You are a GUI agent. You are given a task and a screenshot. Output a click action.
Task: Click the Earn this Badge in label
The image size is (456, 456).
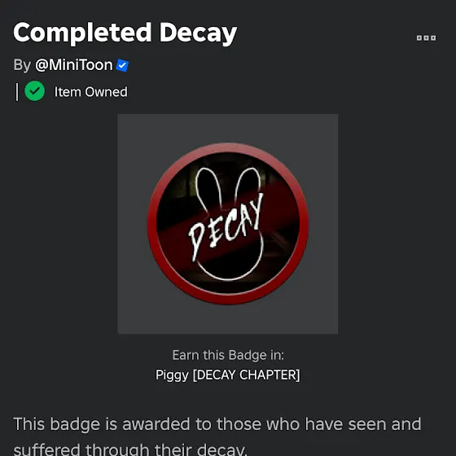pos(228,355)
